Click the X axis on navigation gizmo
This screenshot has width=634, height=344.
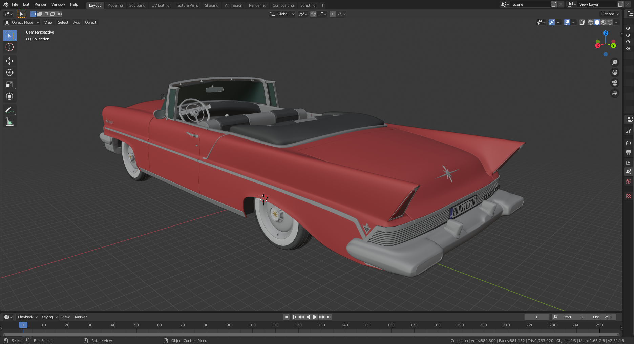click(x=598, y=46)
